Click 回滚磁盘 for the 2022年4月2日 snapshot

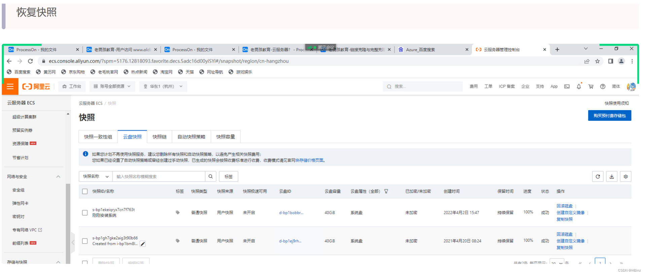[x=564, y=206]
